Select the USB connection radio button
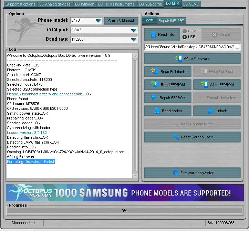The image size is (249, 231). click(185, 37)
